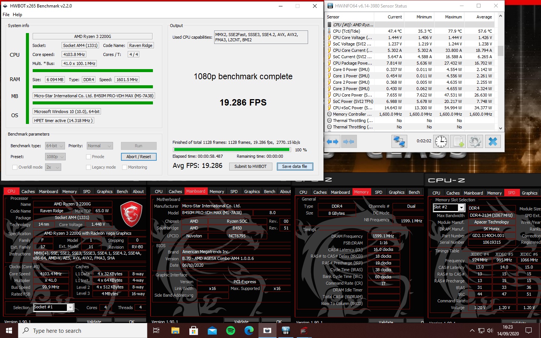Switch to HWBOT x265 Benchmark taskbar icon
541x338 pixels.
coord(267,330)
